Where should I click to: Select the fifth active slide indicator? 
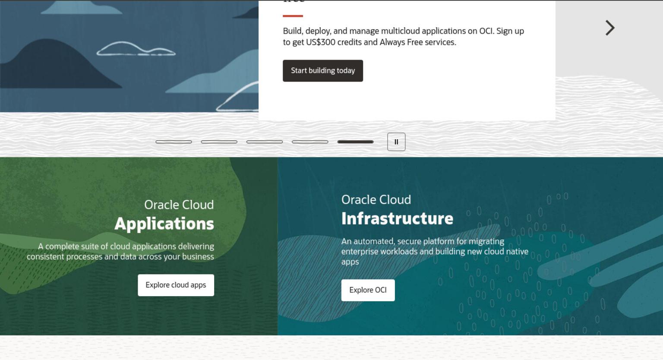coord(356,142)
